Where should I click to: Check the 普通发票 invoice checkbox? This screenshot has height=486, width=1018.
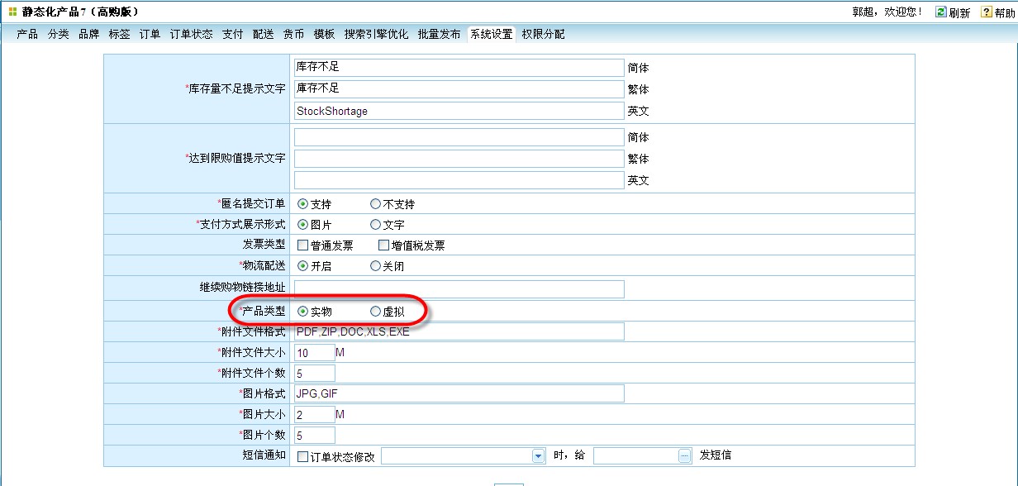(x=302, y=245)
